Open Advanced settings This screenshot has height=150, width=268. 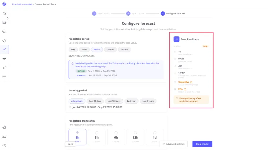click(173, 144)
